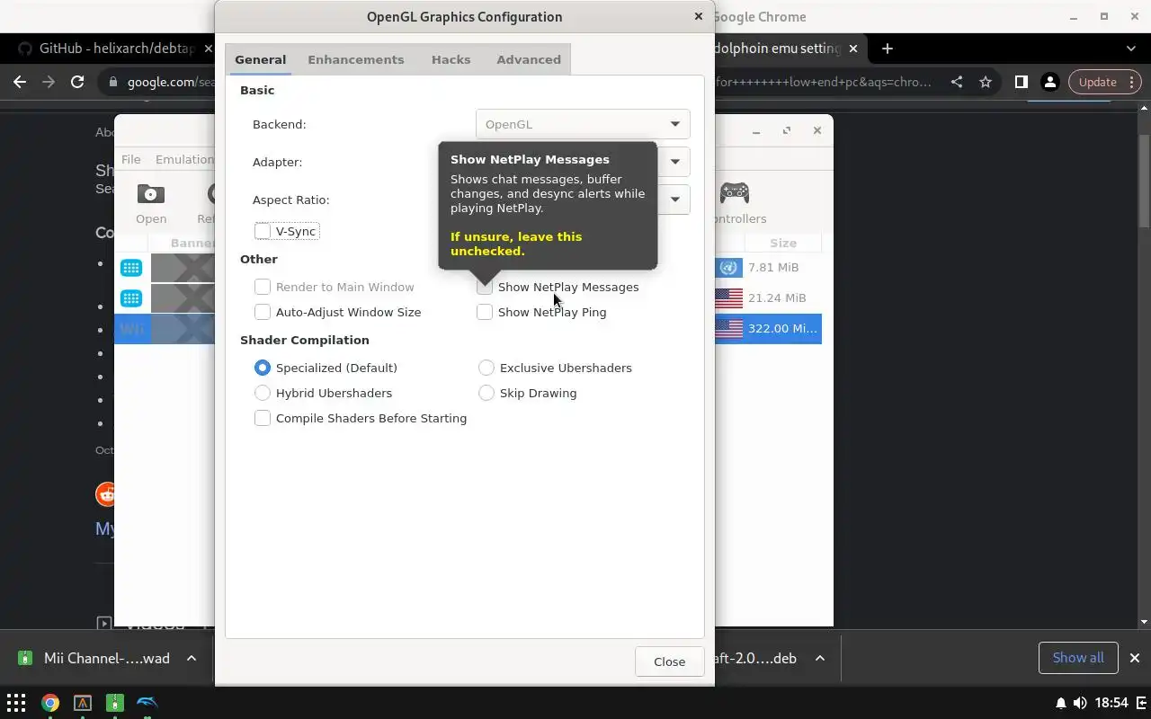Maximize the Dolphin main window

(x=787, y=130)
